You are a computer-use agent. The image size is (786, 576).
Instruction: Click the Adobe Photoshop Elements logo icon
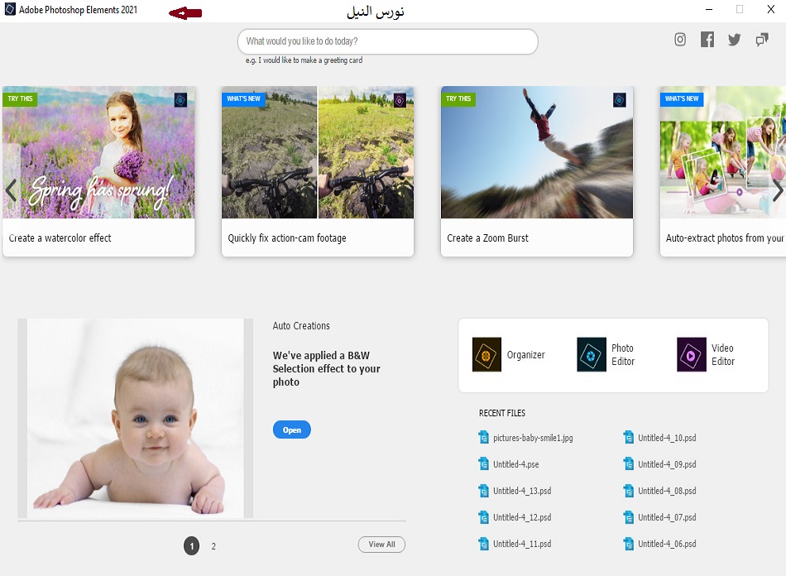[10, 11]
